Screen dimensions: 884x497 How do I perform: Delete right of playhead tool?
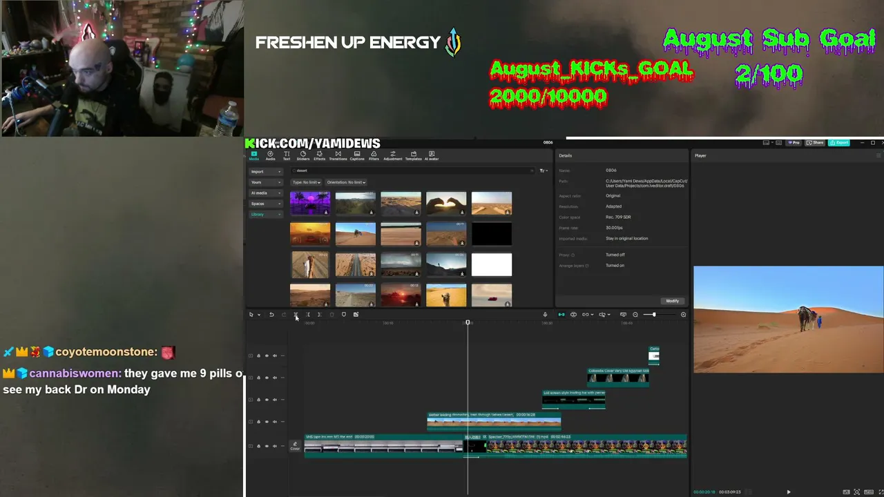tap(319, 315)
